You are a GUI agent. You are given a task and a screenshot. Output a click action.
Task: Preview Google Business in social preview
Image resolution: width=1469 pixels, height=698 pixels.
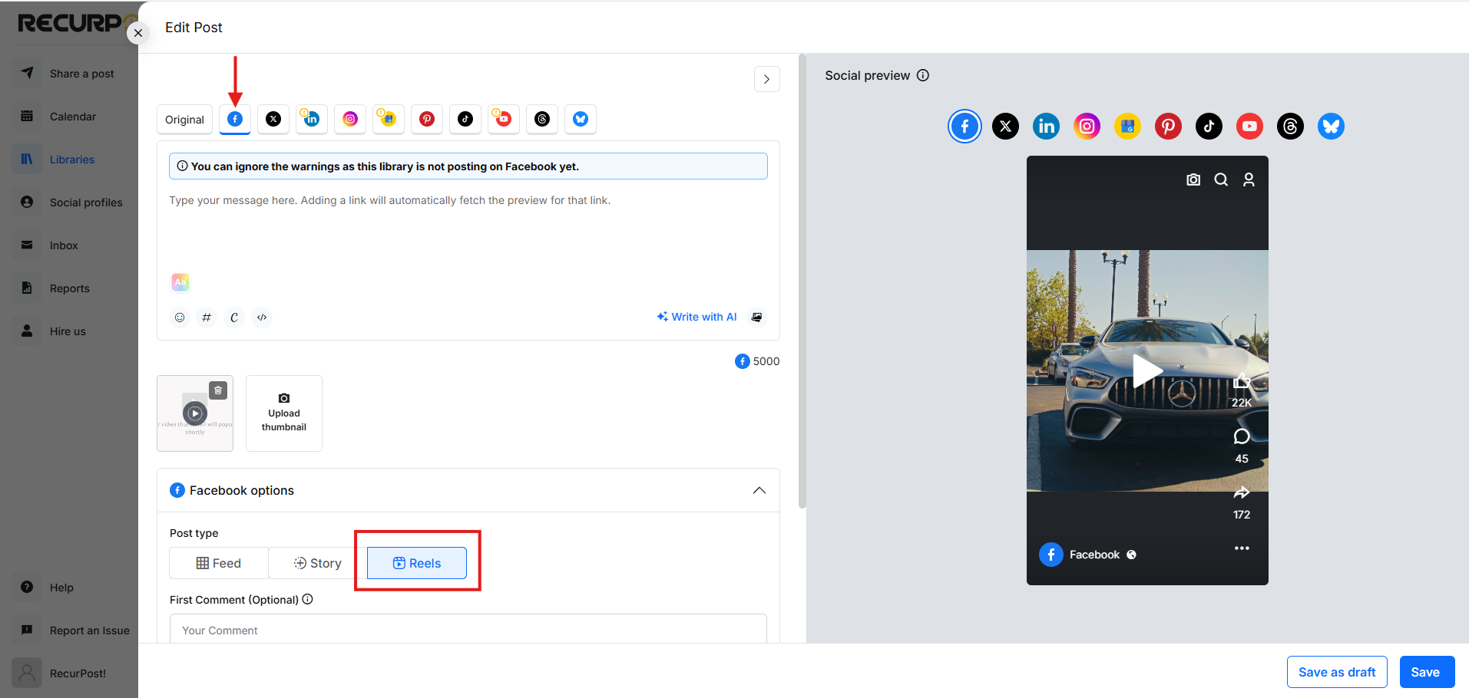1128,126
